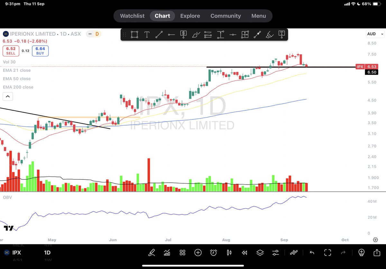Select the highlighter tool
Screen dimensions: 386x269
[269, 35]
